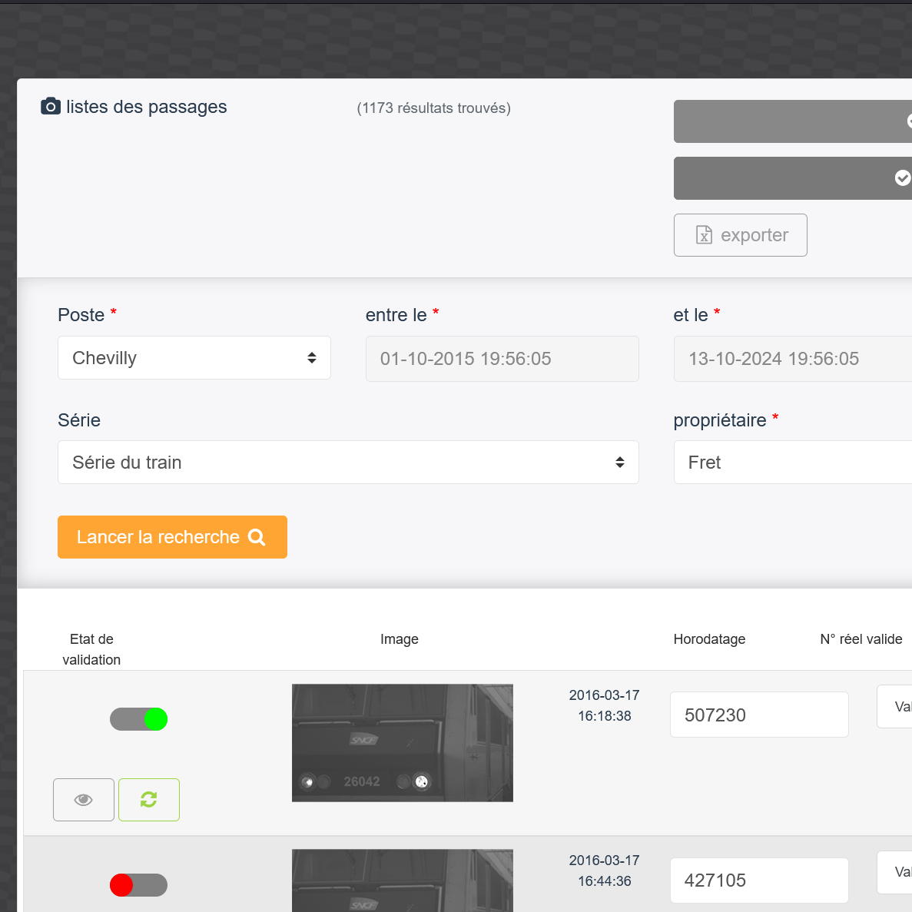Click the Excel file icon in exporter
Viewport: 912px width, 912px height.
pos(704,235)
